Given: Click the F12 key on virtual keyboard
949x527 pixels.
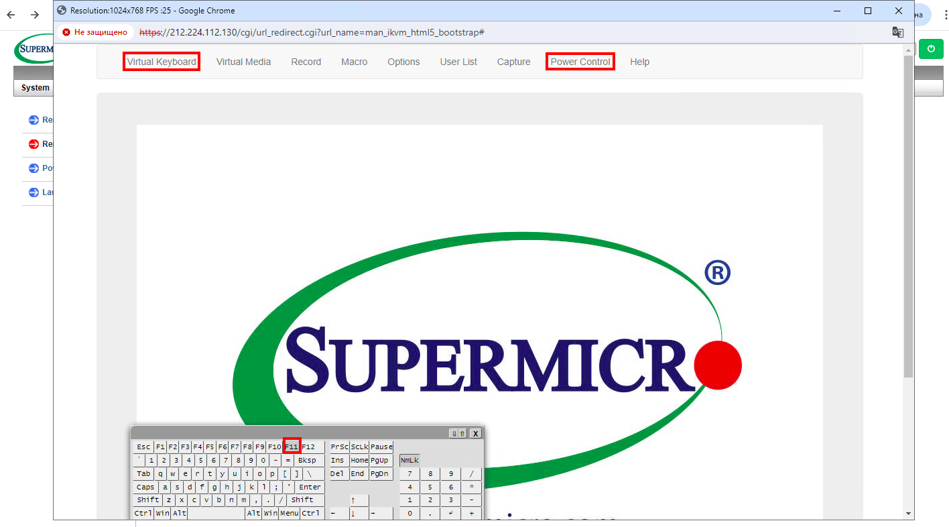Looking at the screenshot, I should 312,447.
